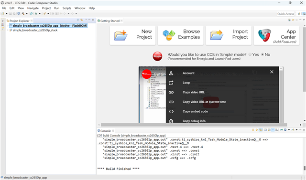Click the Build hammer icon
306x180 pixels.
pyautogui.click(x=23, y=14)
